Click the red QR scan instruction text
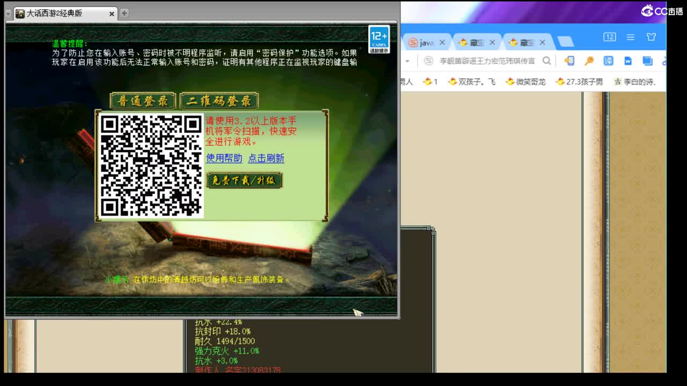 coord(251,131)
